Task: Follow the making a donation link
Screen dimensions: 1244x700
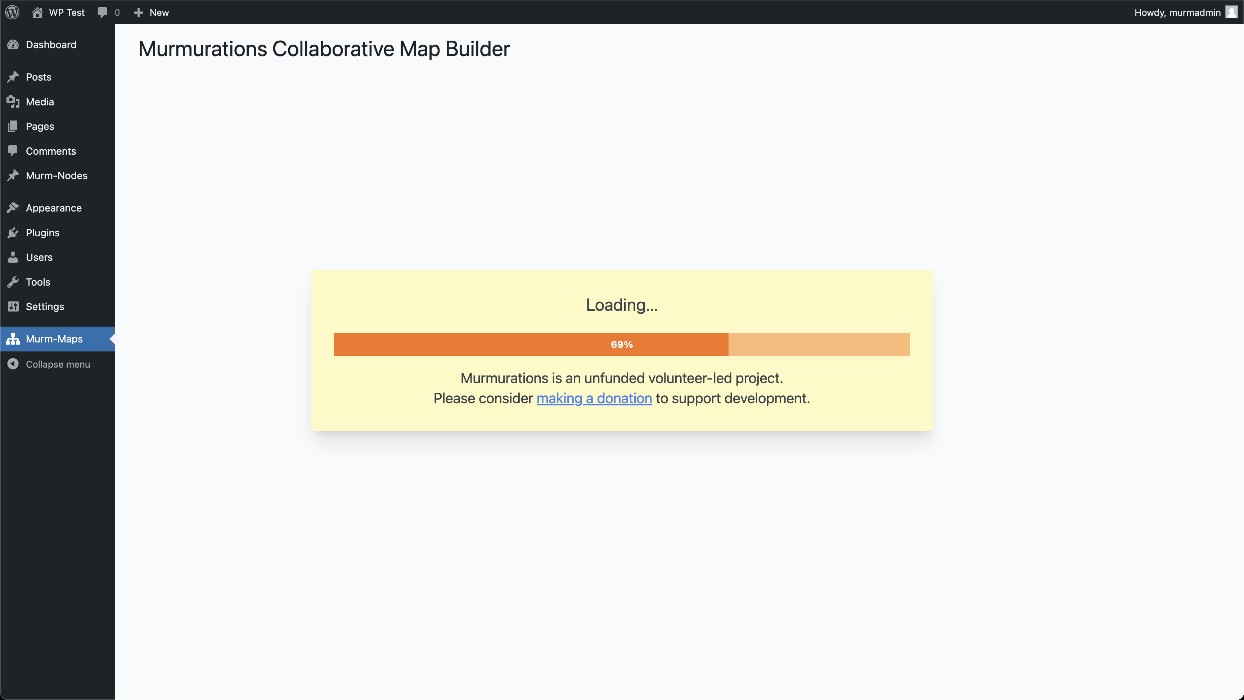Action: click(x=594, y=398)
